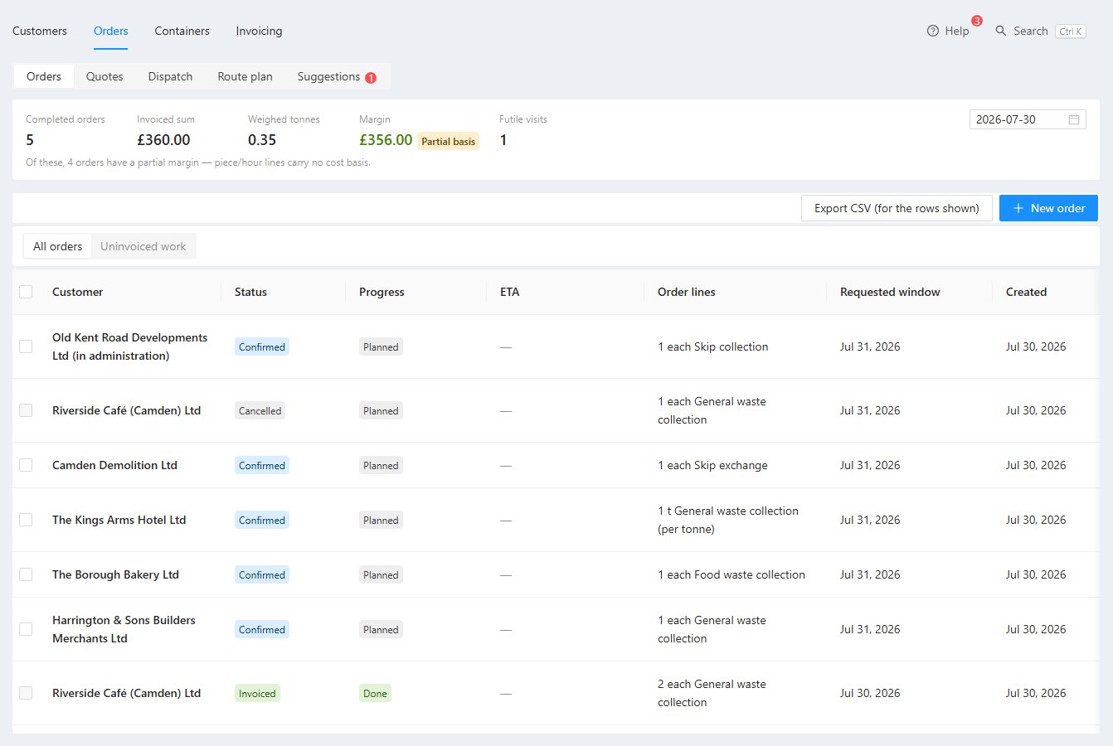Open the Containers top menu

(182, 31)
